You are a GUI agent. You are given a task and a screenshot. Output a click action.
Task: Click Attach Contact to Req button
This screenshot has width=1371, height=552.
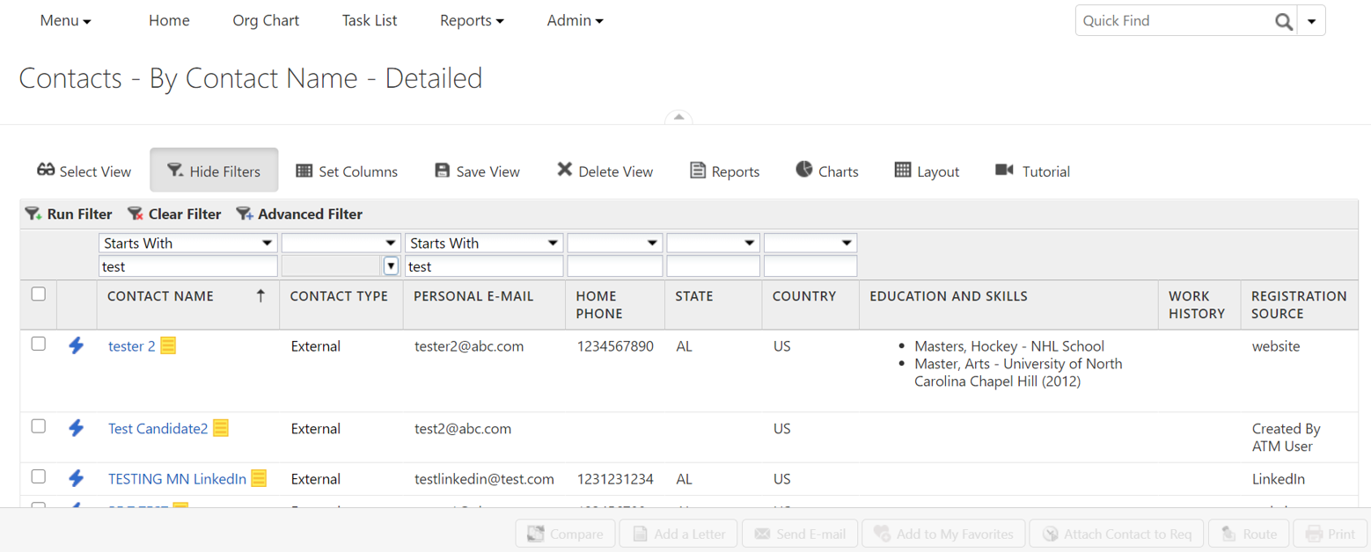point(1117,534)
